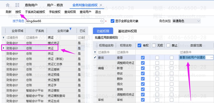Click the ellipsis button in 数据范围 cell
Image resolution: width=214 pixels, height=103 pixels.
[212, 58]
